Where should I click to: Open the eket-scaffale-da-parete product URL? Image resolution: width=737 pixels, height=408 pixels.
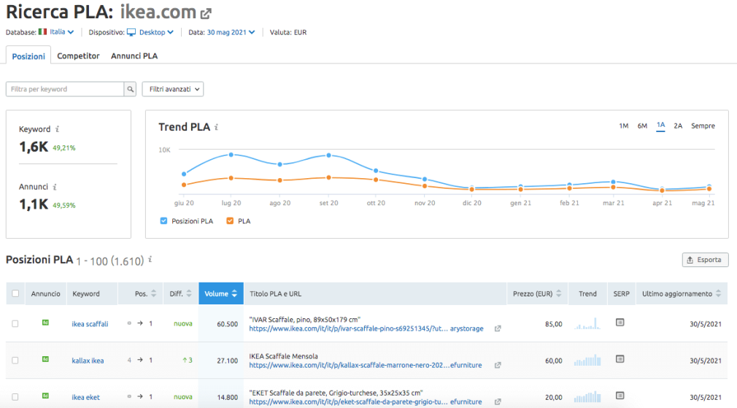tap(365, 402)
